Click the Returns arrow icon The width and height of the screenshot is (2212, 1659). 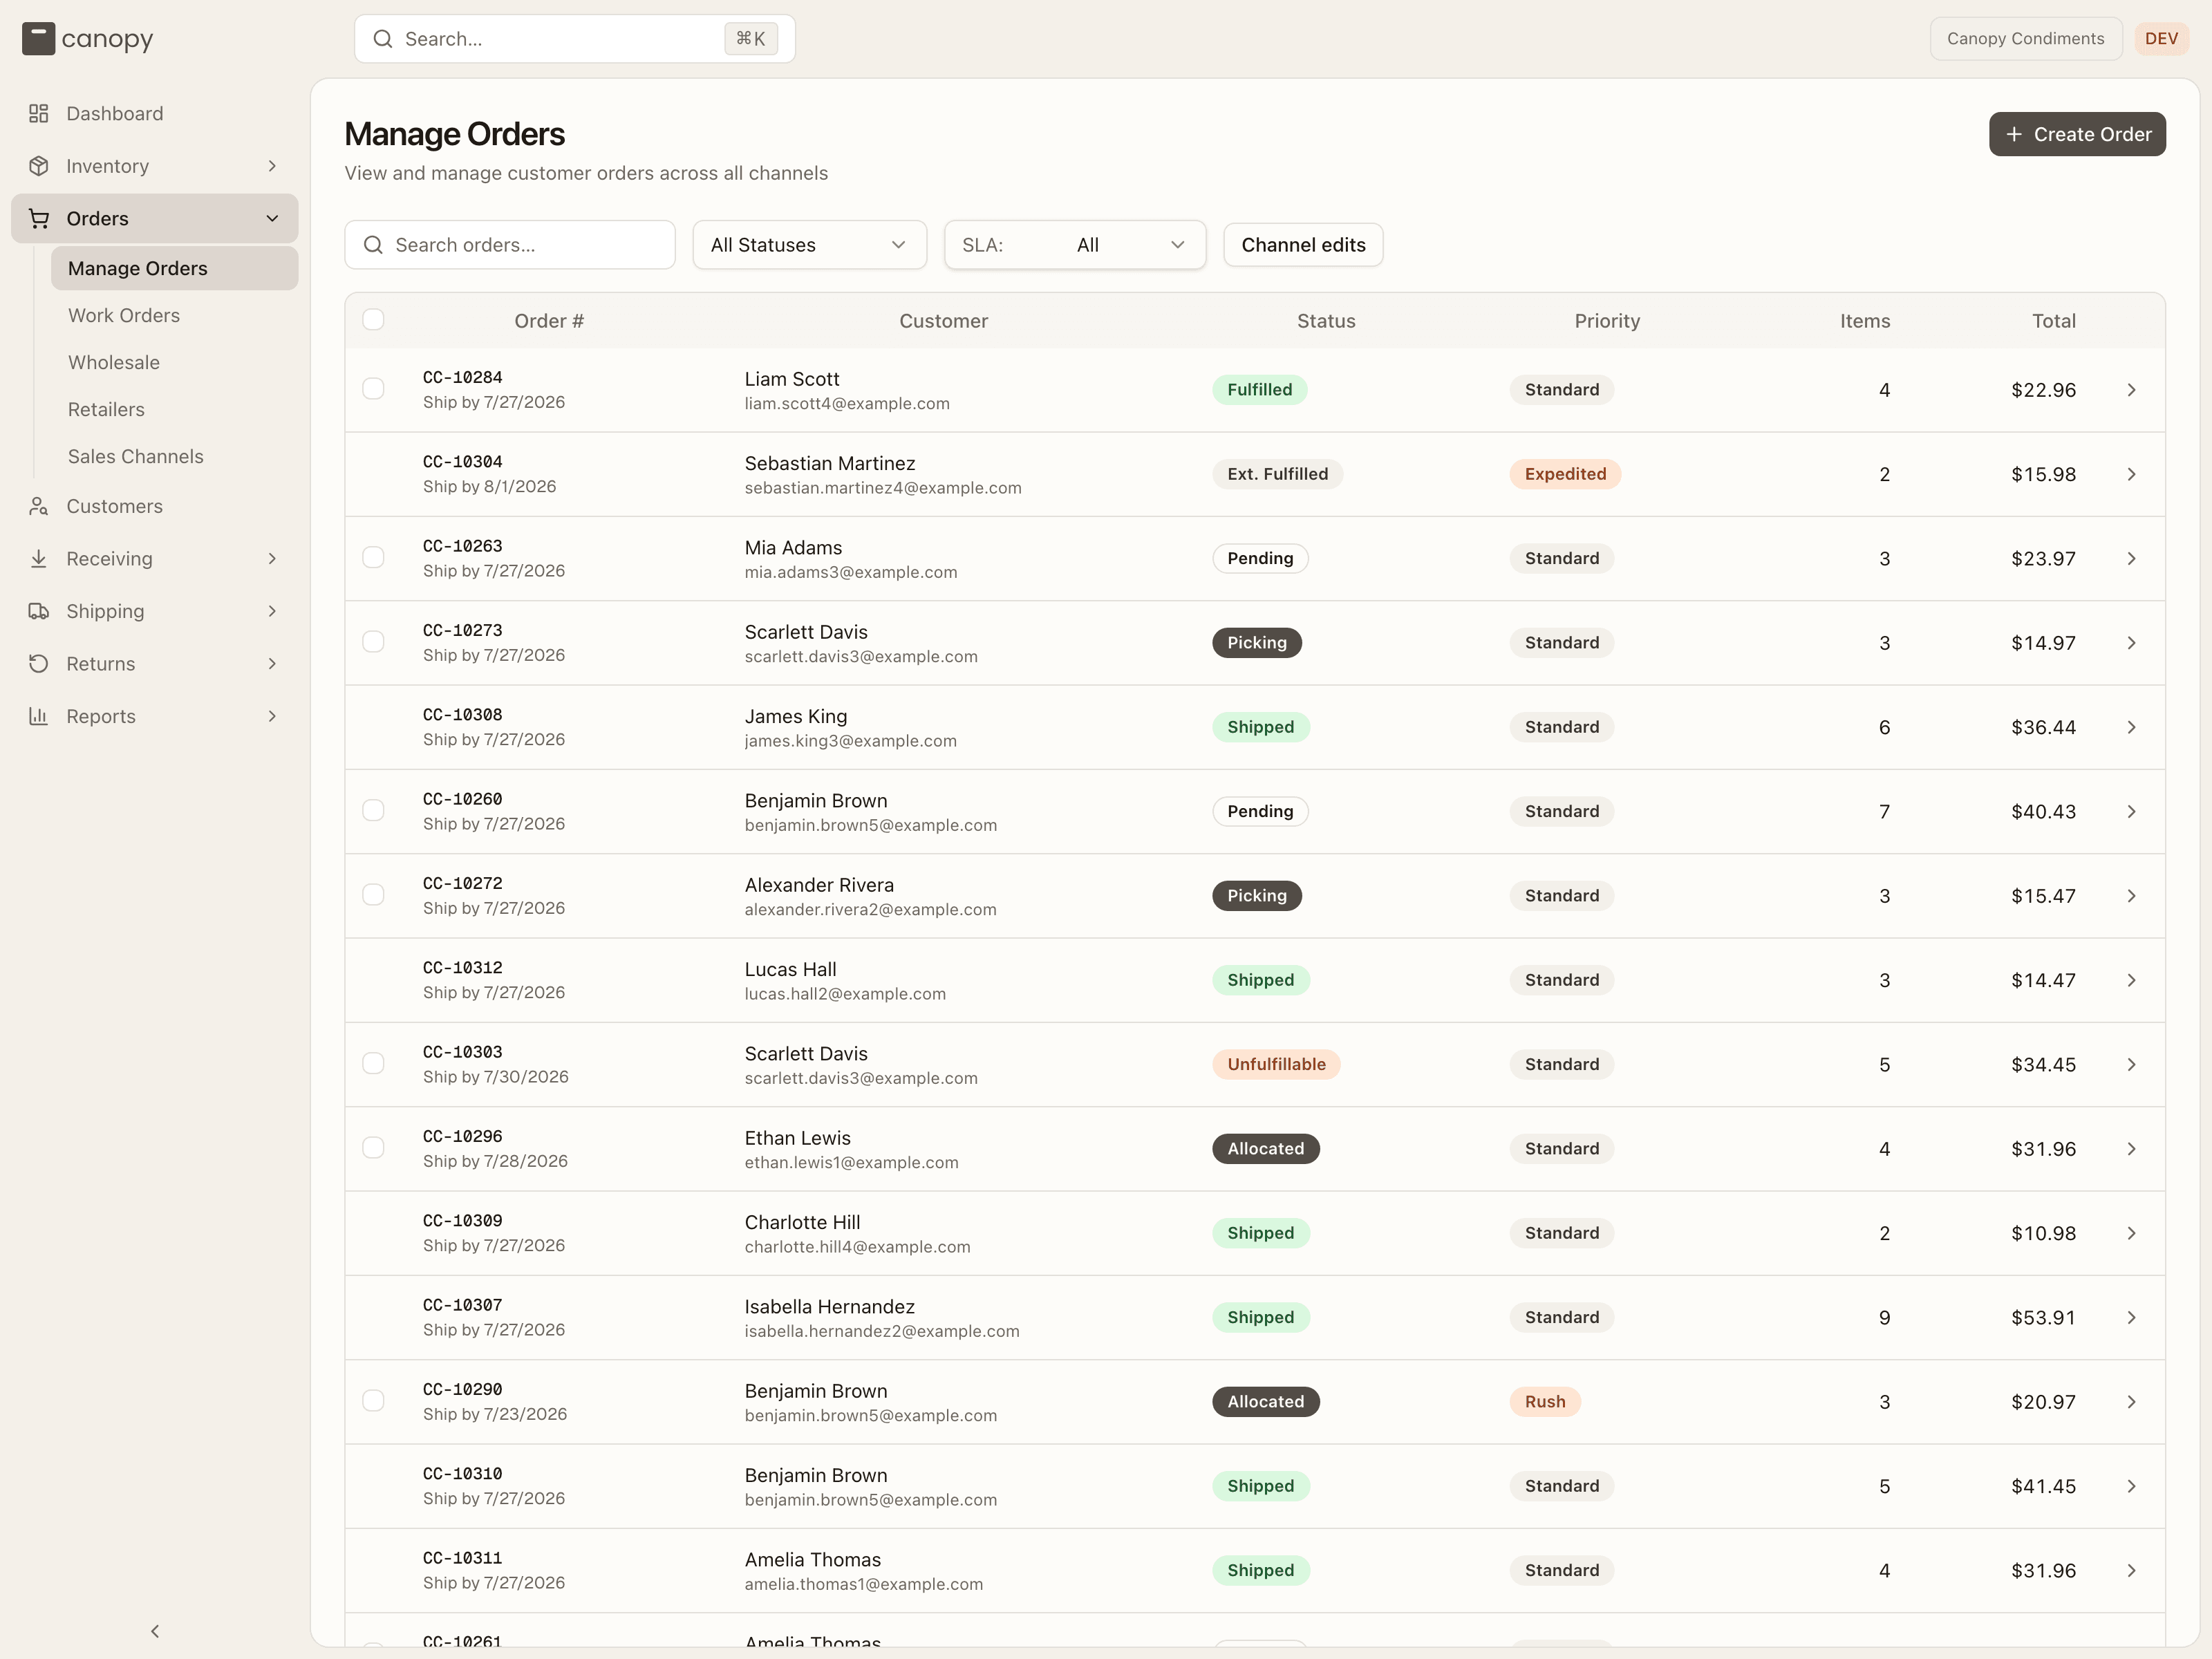tap(39, 664)
